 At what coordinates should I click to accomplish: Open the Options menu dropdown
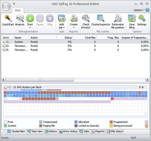point(139,10)
